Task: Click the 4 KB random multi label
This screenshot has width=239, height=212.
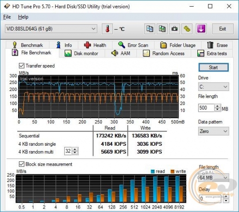Action: 36,152
